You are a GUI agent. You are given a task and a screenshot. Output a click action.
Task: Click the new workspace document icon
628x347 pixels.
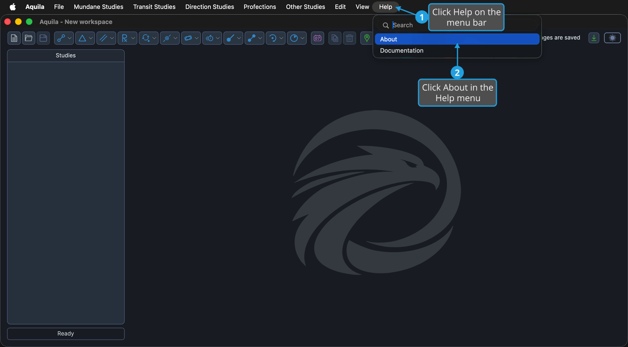pyautogui.click(x=14, y=38)
